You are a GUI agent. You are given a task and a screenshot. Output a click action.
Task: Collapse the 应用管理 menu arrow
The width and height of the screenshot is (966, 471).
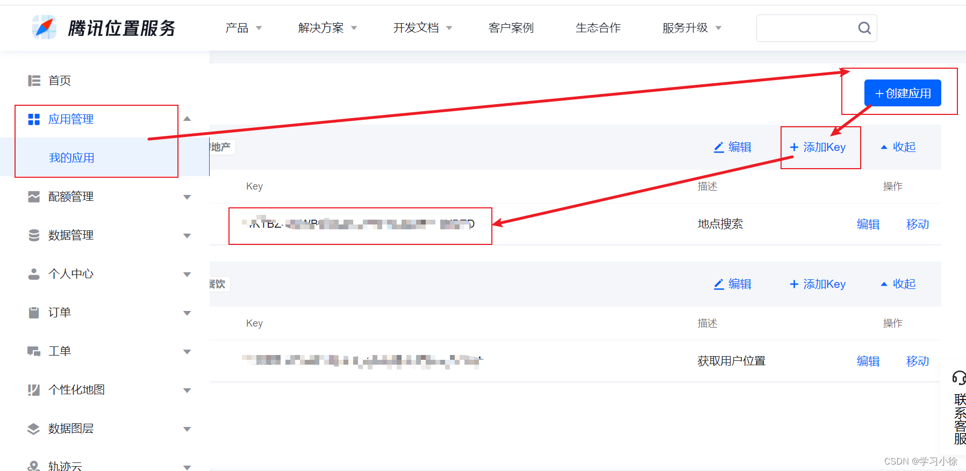tap(187, 119)
